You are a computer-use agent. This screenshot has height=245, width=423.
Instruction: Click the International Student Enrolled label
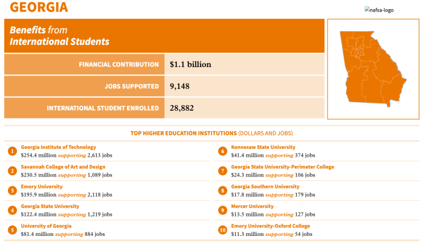tap(103, 108)
